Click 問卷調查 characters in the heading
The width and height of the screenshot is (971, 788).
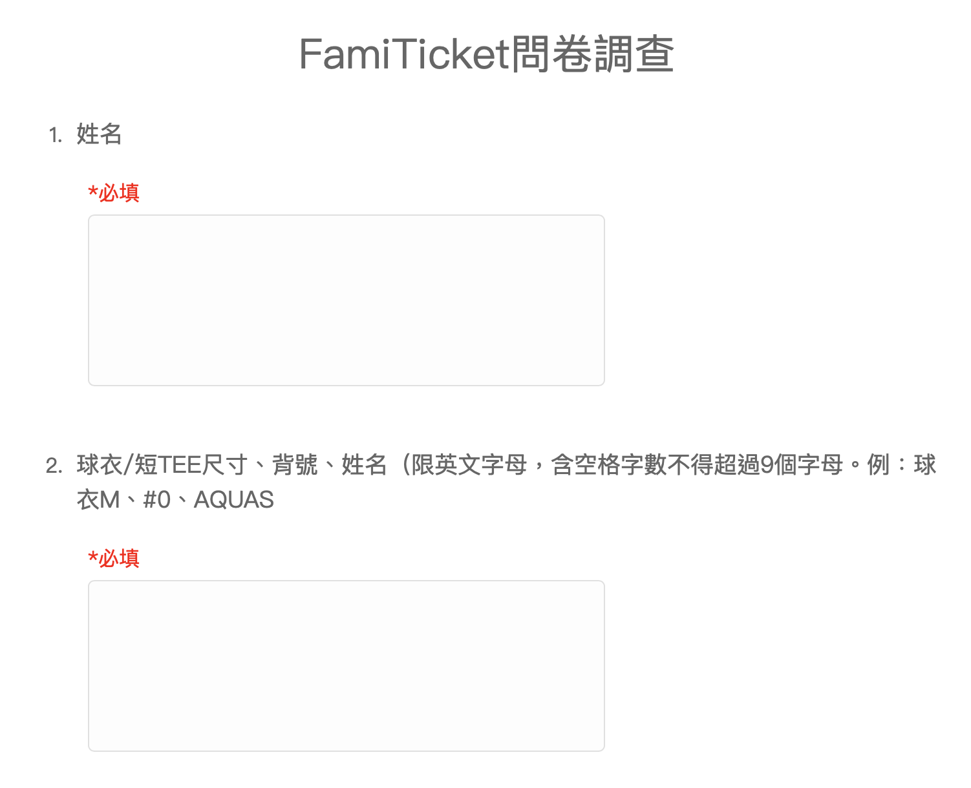click(x=593, y=54)
